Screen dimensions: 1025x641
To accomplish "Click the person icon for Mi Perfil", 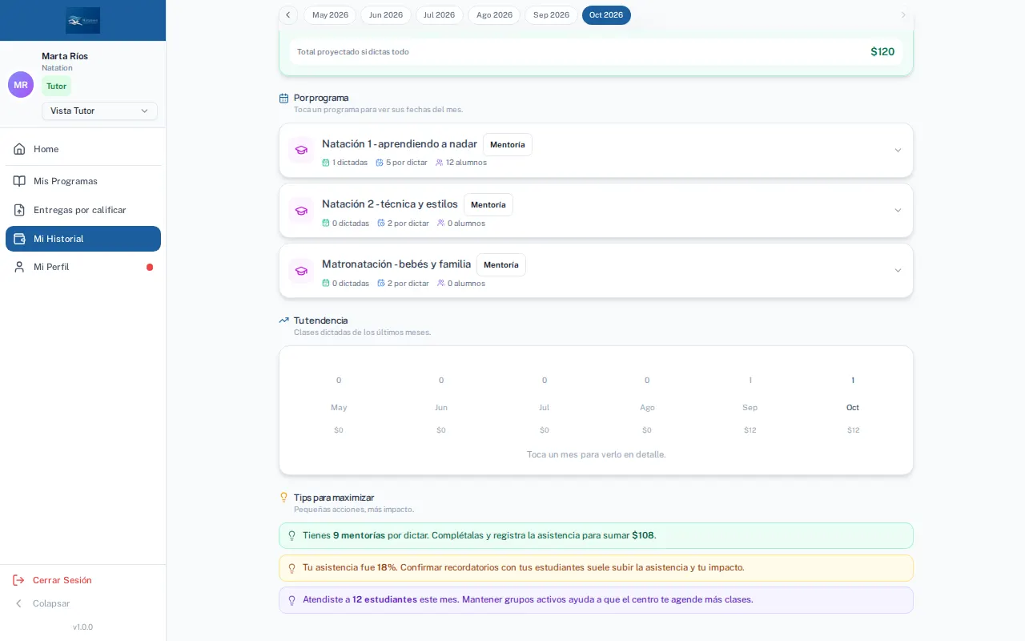I will click(19, 267).
